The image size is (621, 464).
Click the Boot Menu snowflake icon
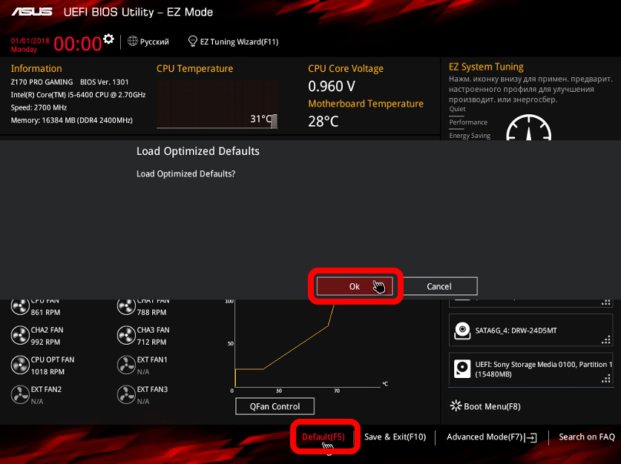tap(456, 406)
